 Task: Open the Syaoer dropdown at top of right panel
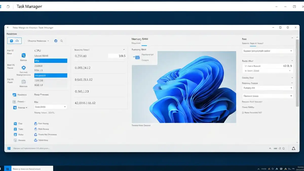(268, 51)
